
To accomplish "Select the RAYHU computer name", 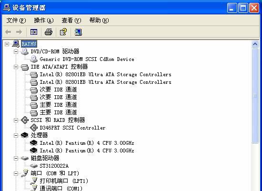I will [x=29, y=44].
